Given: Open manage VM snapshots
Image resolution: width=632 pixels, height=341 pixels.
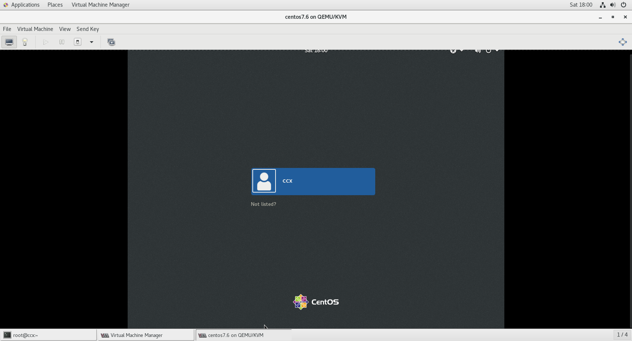Looking at the screenshot, I should (111, 42).
